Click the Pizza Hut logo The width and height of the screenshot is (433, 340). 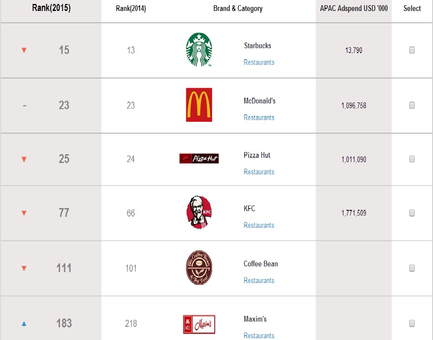click(x=199, y=159)
